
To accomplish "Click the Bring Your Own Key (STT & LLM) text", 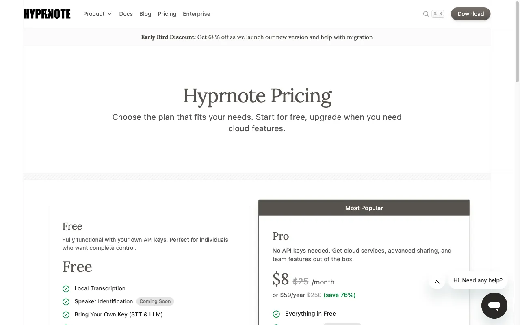I will [119, 314].
